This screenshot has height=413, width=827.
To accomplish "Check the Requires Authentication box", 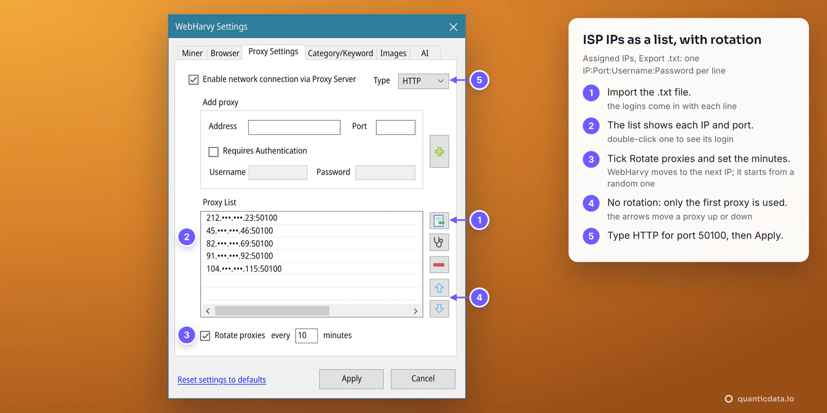I will [213, 152].
